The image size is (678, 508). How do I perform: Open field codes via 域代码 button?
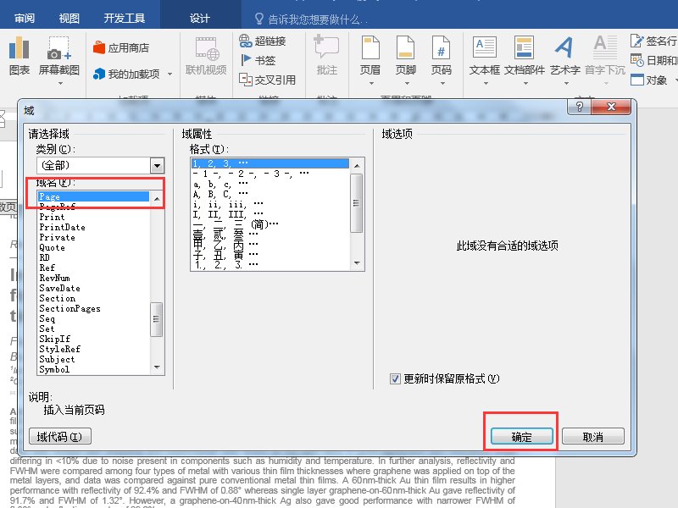[58, 436]
